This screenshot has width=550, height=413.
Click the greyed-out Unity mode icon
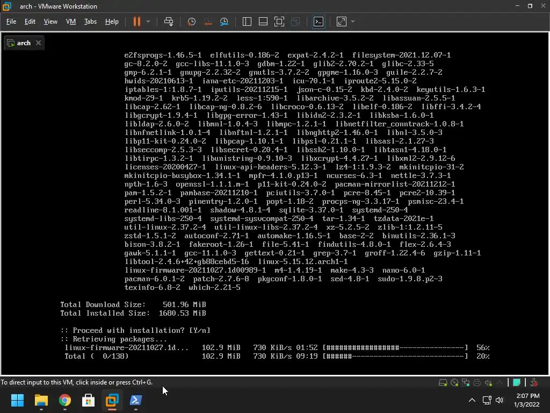295,22
